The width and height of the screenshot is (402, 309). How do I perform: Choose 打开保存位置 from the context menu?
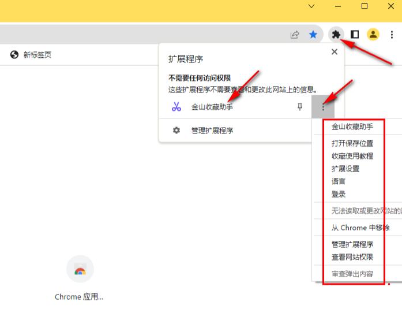click(352, 143)
